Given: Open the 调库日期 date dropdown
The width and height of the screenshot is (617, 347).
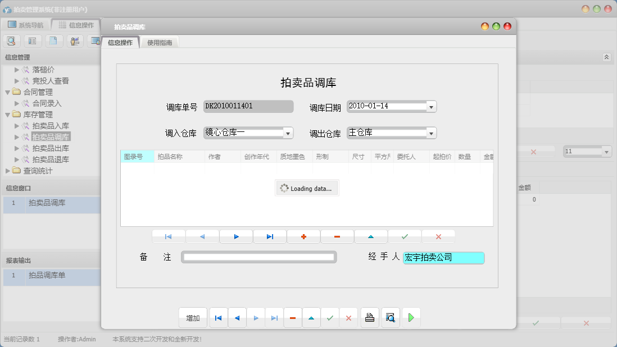Looking at the screenshot, I should (430, 106).
